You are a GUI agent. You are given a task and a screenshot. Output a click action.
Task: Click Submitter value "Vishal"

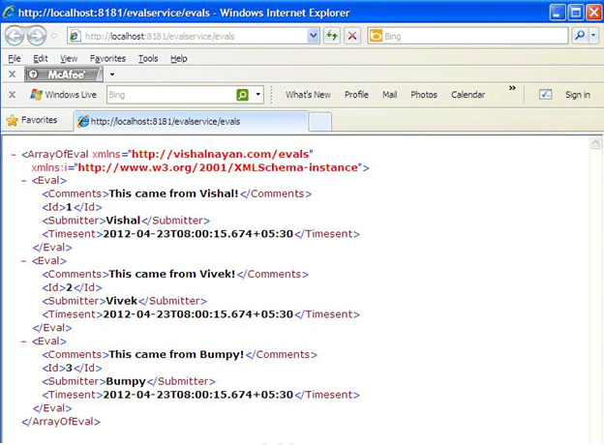click(x=123, y=221)
